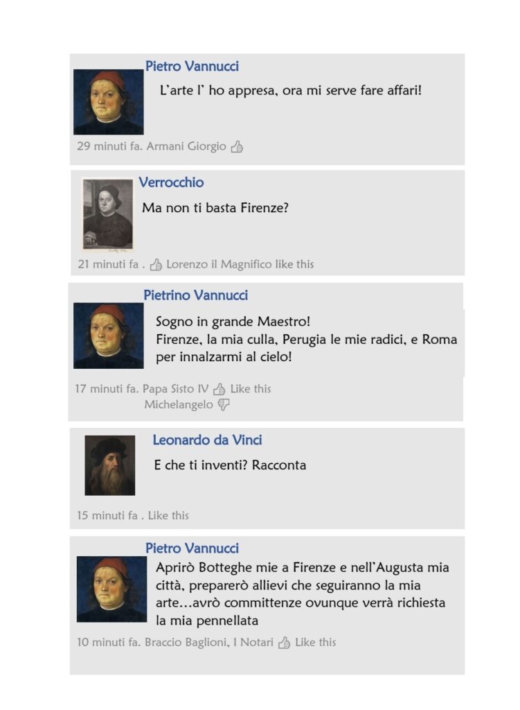Click thumbs-up icon before Lorenzo il Magnifico
Viewport: 520px width, 710px height.
tap(156, 264)
